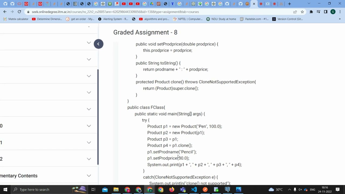Open the clock showing 18:16
Screen dimensions: 345x194
pyautogui.click(x=325, y=189)
